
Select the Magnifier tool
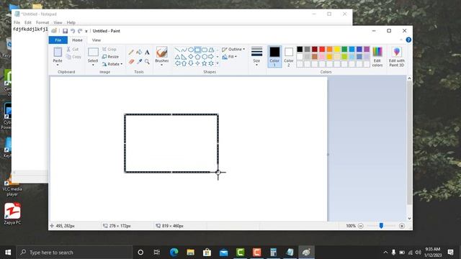[x=147, y=61]
